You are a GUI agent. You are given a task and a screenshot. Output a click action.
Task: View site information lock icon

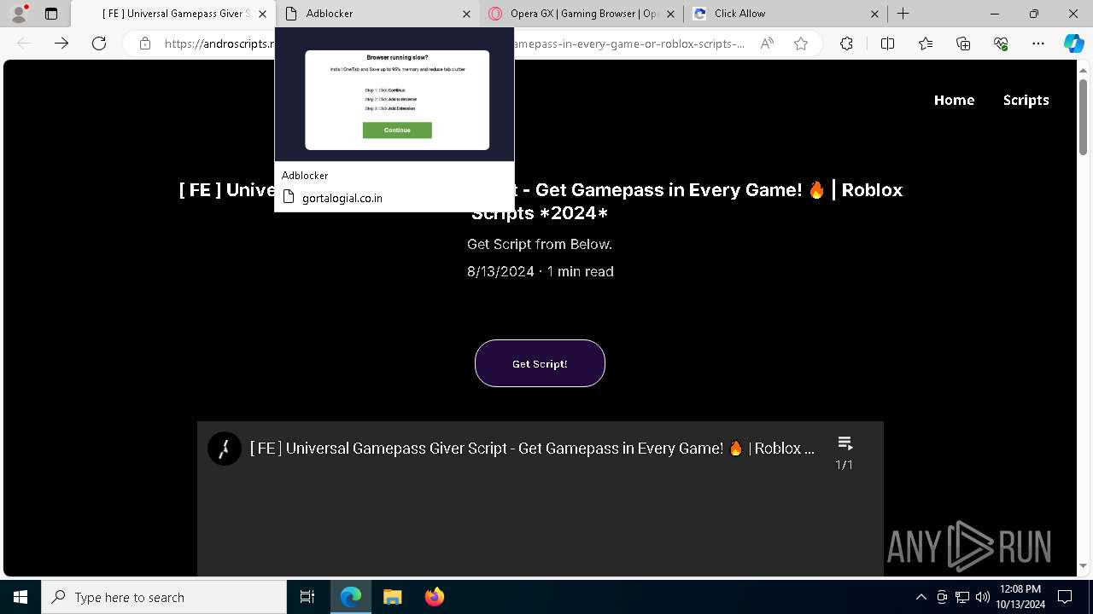tap(145, 43)
